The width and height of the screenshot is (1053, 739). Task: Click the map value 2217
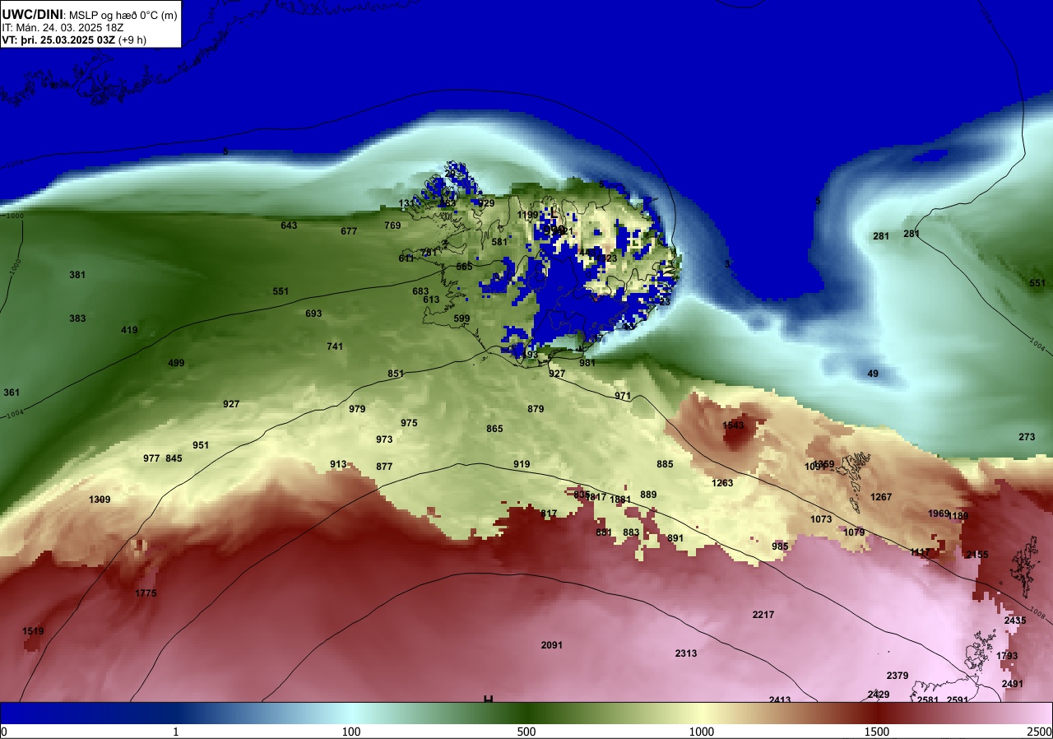click(x=763, y=615)
